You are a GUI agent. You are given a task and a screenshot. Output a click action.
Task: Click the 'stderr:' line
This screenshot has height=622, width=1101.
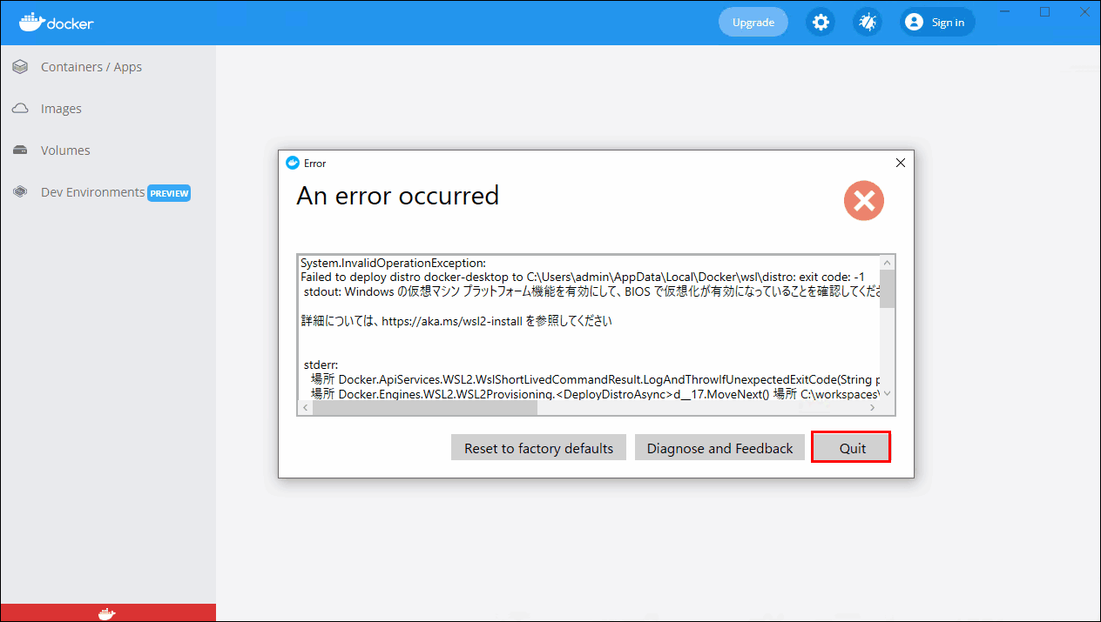click(x=321, y=364)
